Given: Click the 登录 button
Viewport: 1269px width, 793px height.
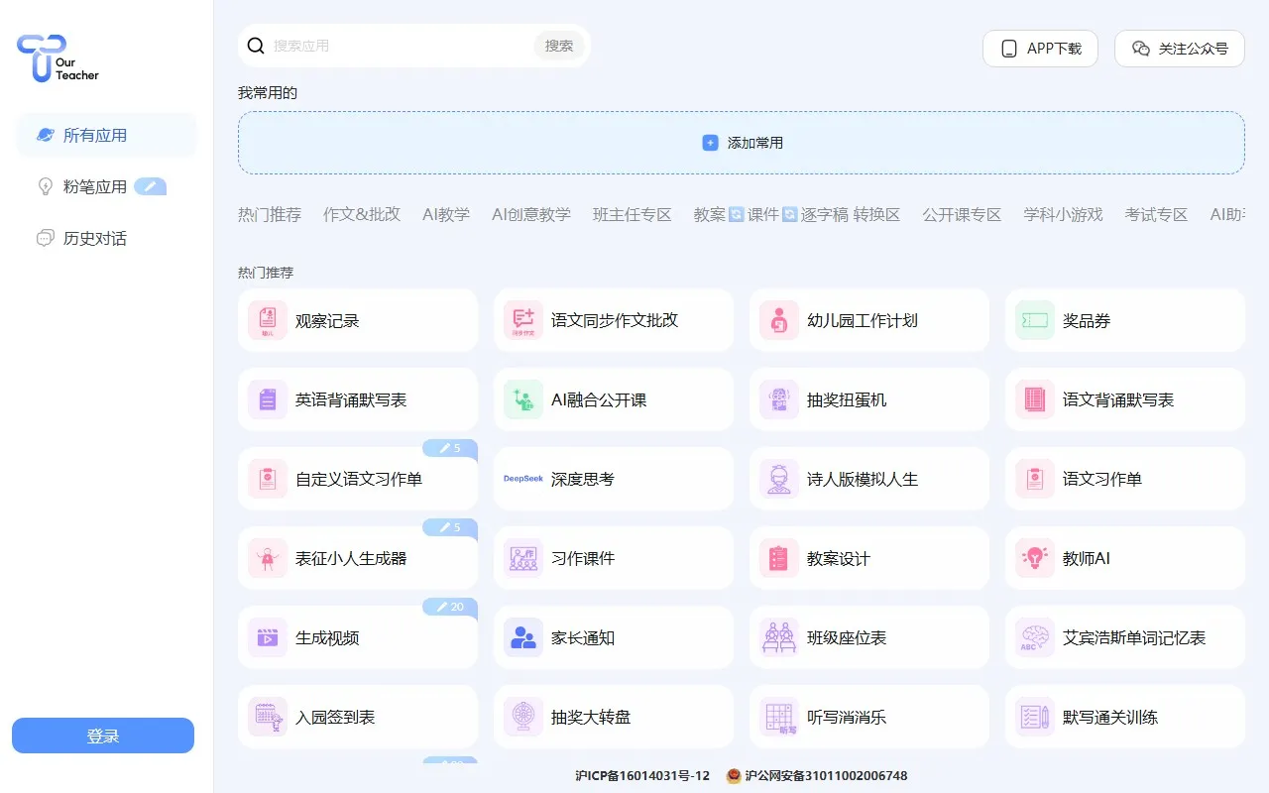Looking at the screenshot, I should point(103,736).
